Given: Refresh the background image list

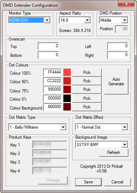Looking at the screenshot, I should [114, 152].
